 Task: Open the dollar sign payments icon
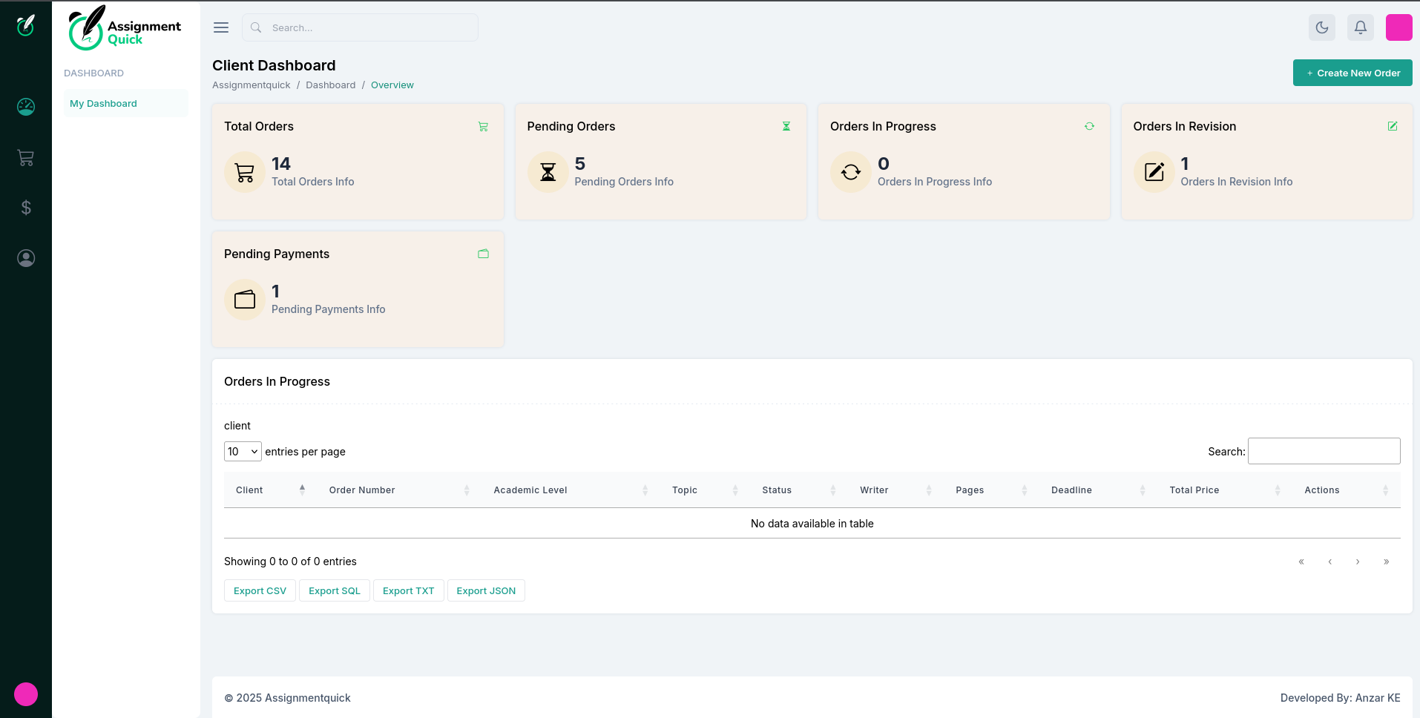tap(26, 208)
